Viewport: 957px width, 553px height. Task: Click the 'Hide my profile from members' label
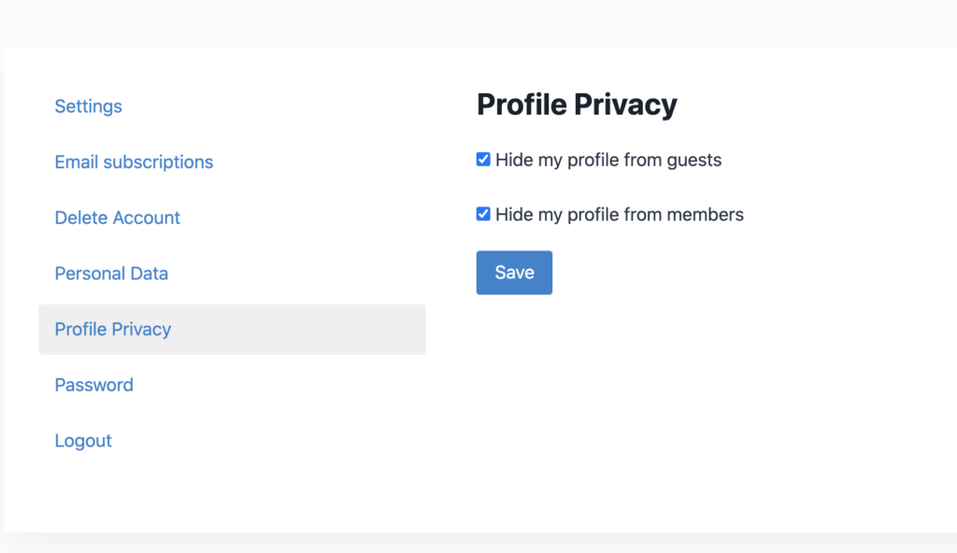point(619,215)
